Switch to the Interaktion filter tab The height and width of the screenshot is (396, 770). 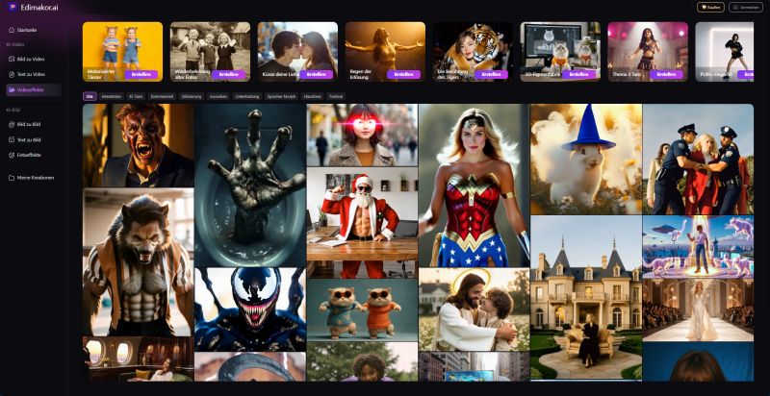[112, 96]
